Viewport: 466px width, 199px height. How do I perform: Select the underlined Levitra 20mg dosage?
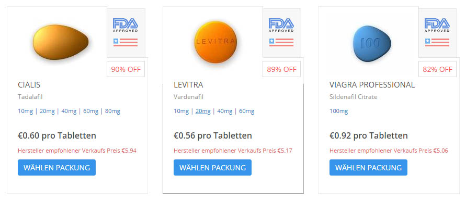click(x=203, y=111)
